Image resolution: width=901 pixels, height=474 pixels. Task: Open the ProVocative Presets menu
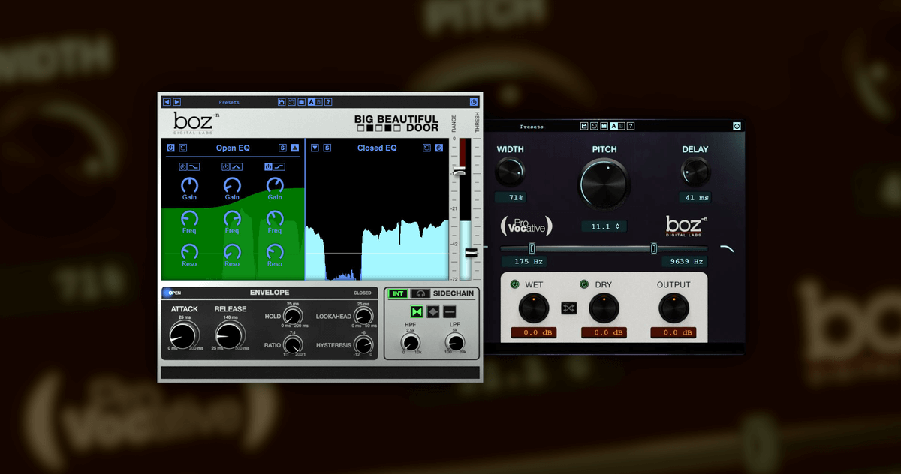[x=532, y=127]
